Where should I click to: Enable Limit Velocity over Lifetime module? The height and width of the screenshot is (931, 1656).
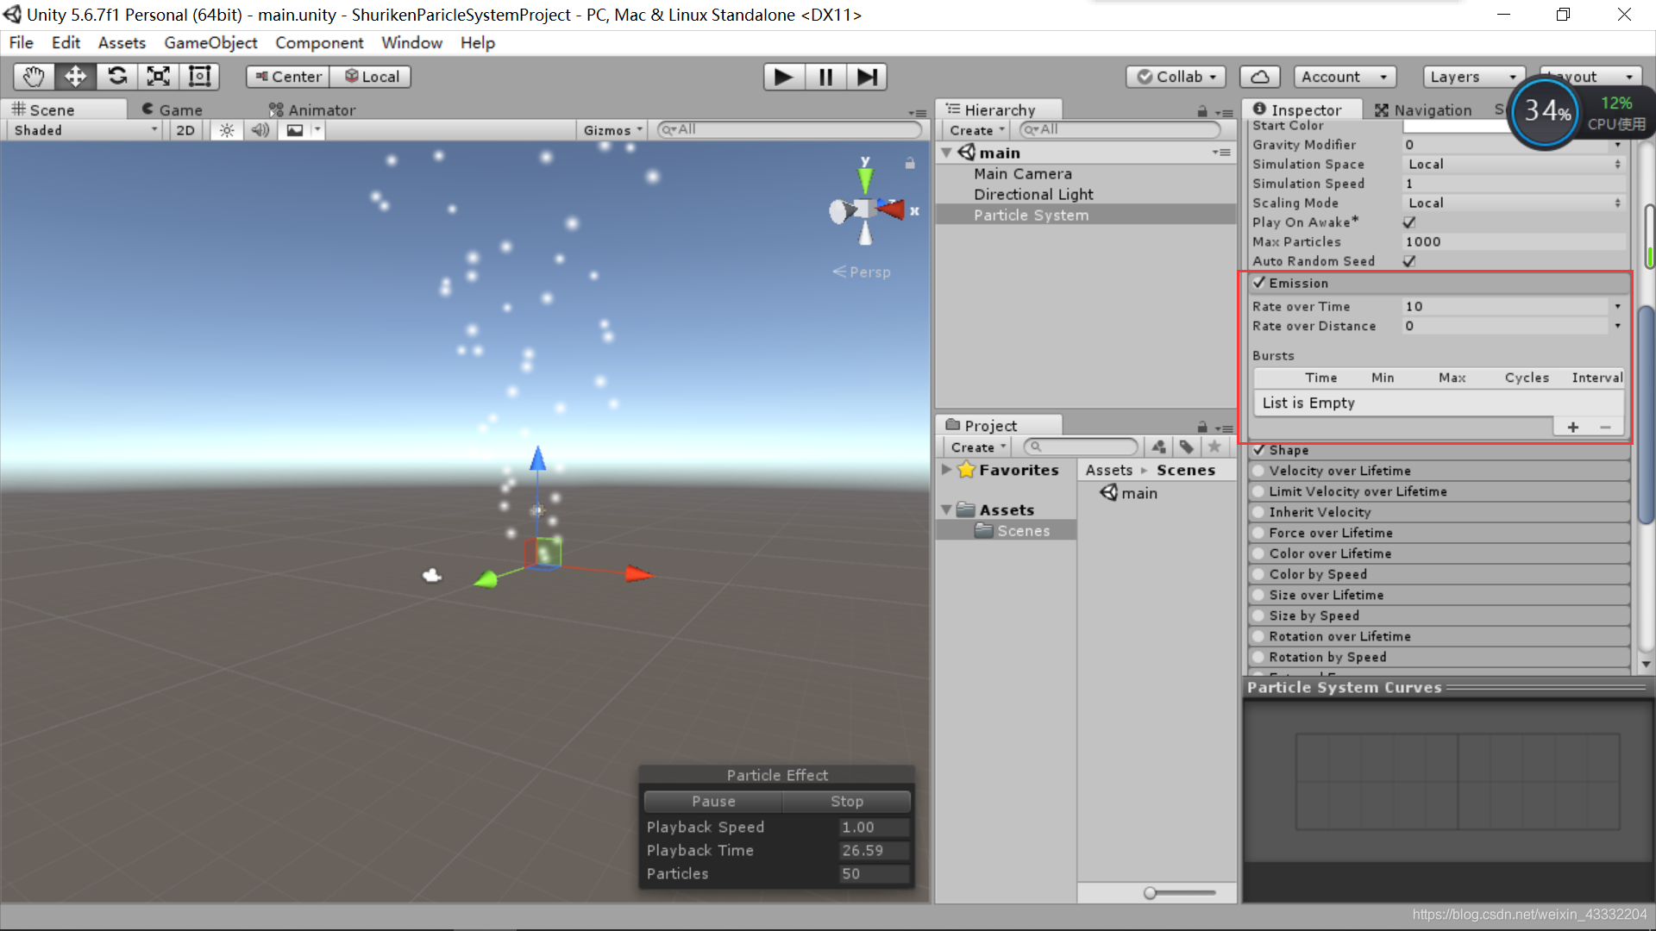coord(1259,491)
